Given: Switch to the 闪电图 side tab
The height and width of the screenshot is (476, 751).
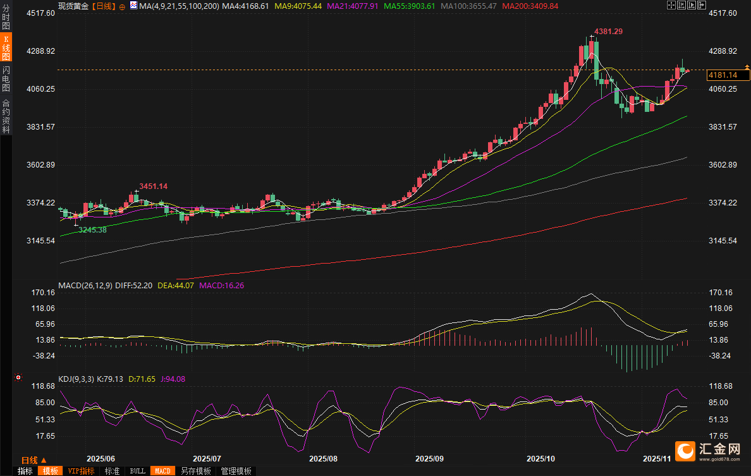Looking at the screenshot, I should pos(6,78).
